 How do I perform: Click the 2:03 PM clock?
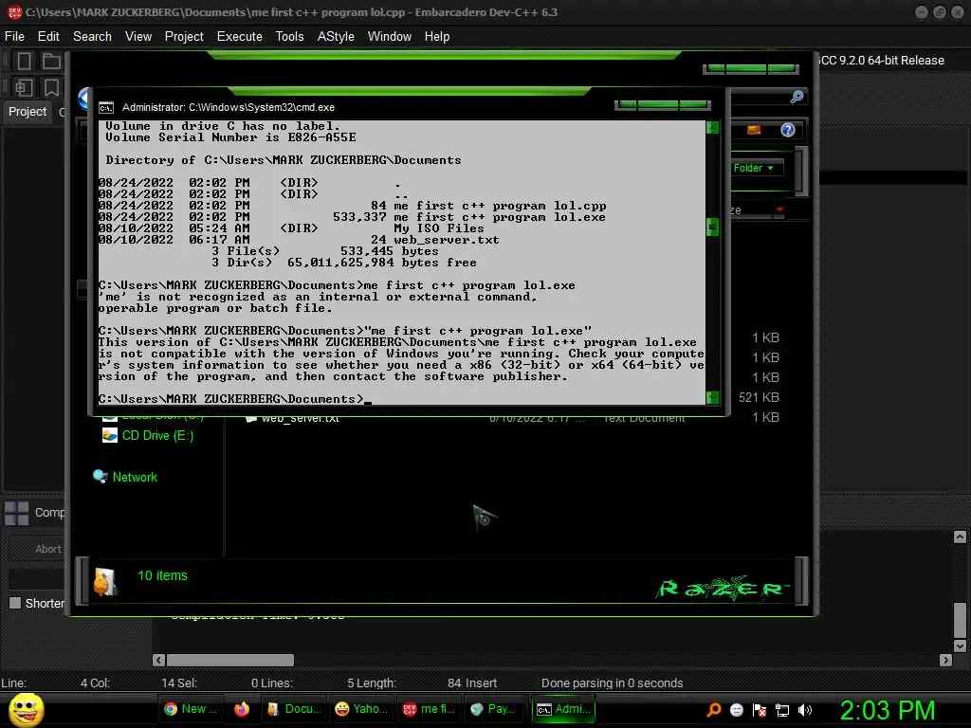pos(887,710)
